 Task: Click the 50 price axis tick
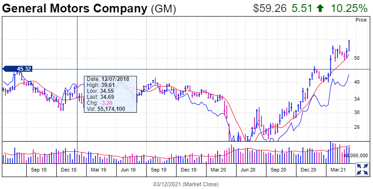356,58
